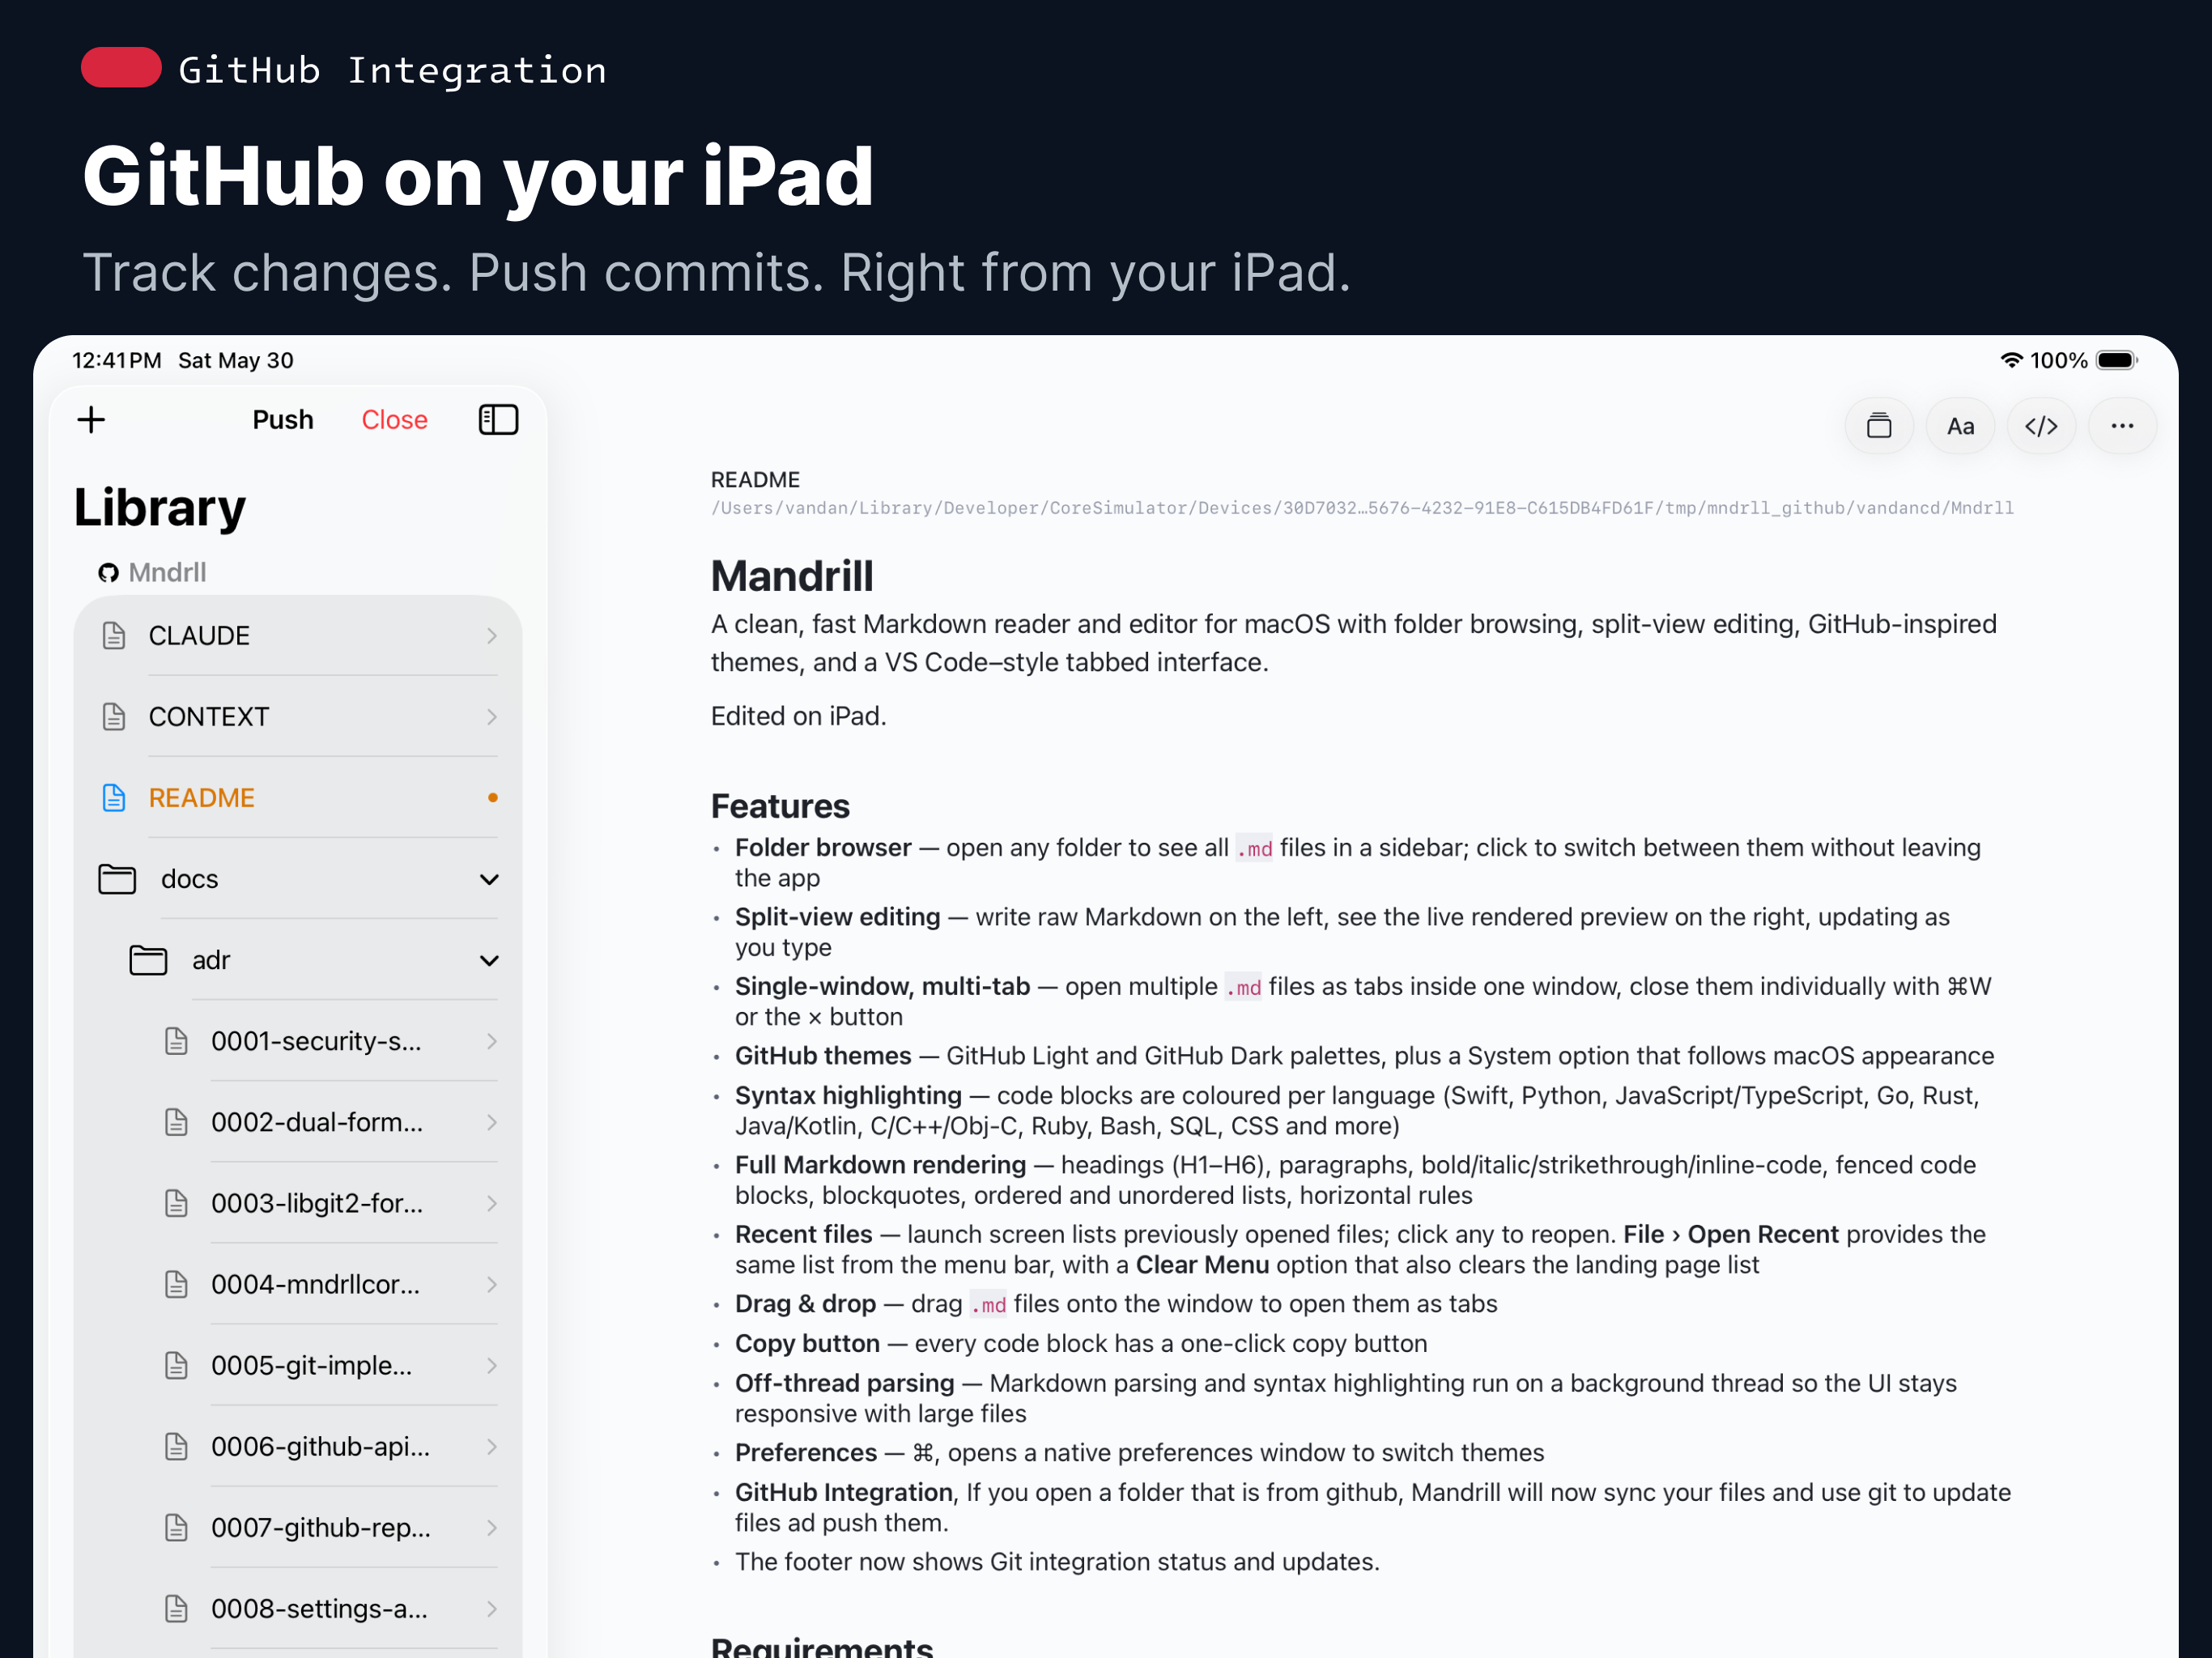2212x1658 pixels.
Task: Click the 0002-dual-form document icon
Action: (176, 1122)
